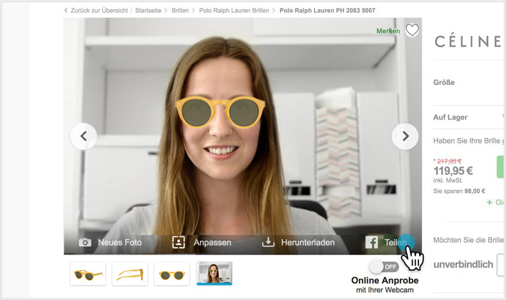
Task: Open the Startseite breadcrumb
Action: click(x=149, y=11)
